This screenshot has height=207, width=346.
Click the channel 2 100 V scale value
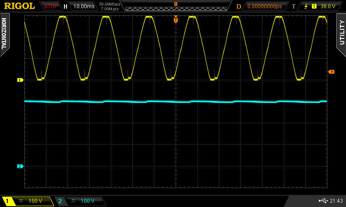click(x=88, y=201)
